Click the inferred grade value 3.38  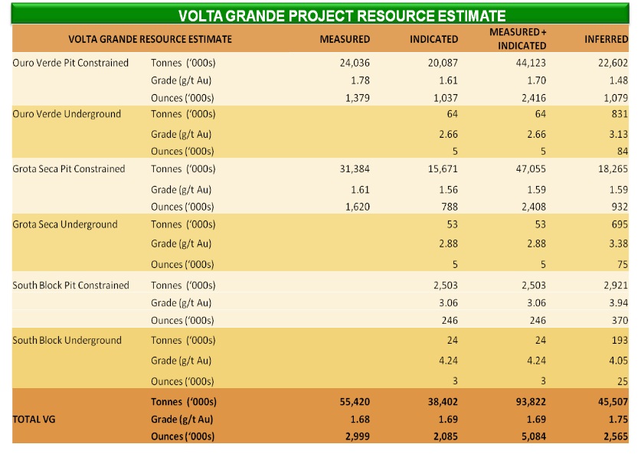click(619, 244)
